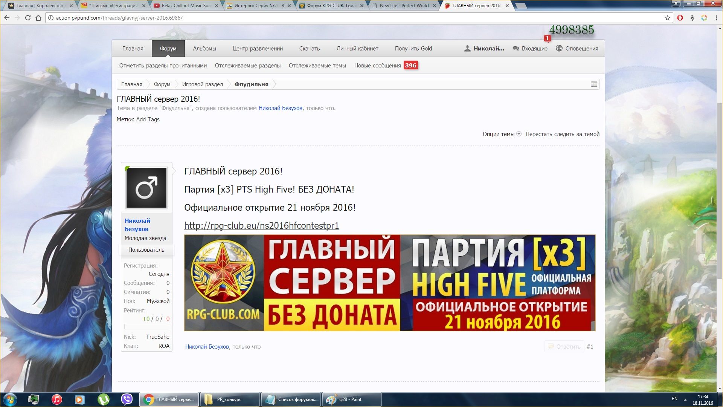Open the 'Центр развлечений' tab

(258, 49)
